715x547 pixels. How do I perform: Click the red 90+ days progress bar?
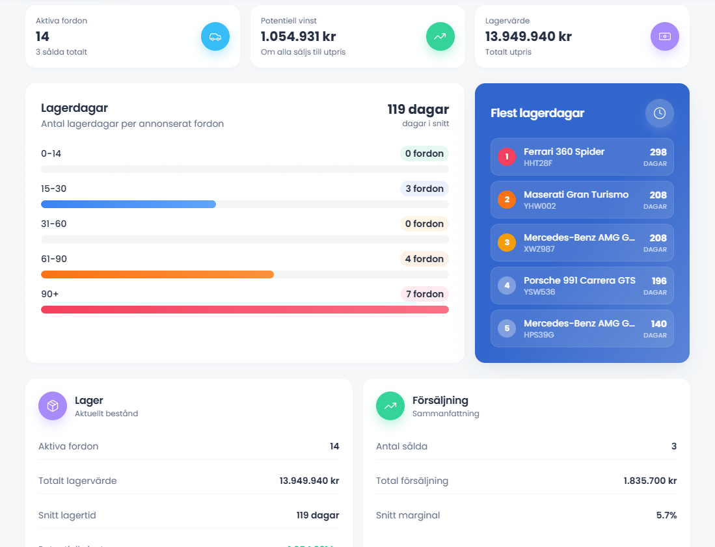click(245, 310)
